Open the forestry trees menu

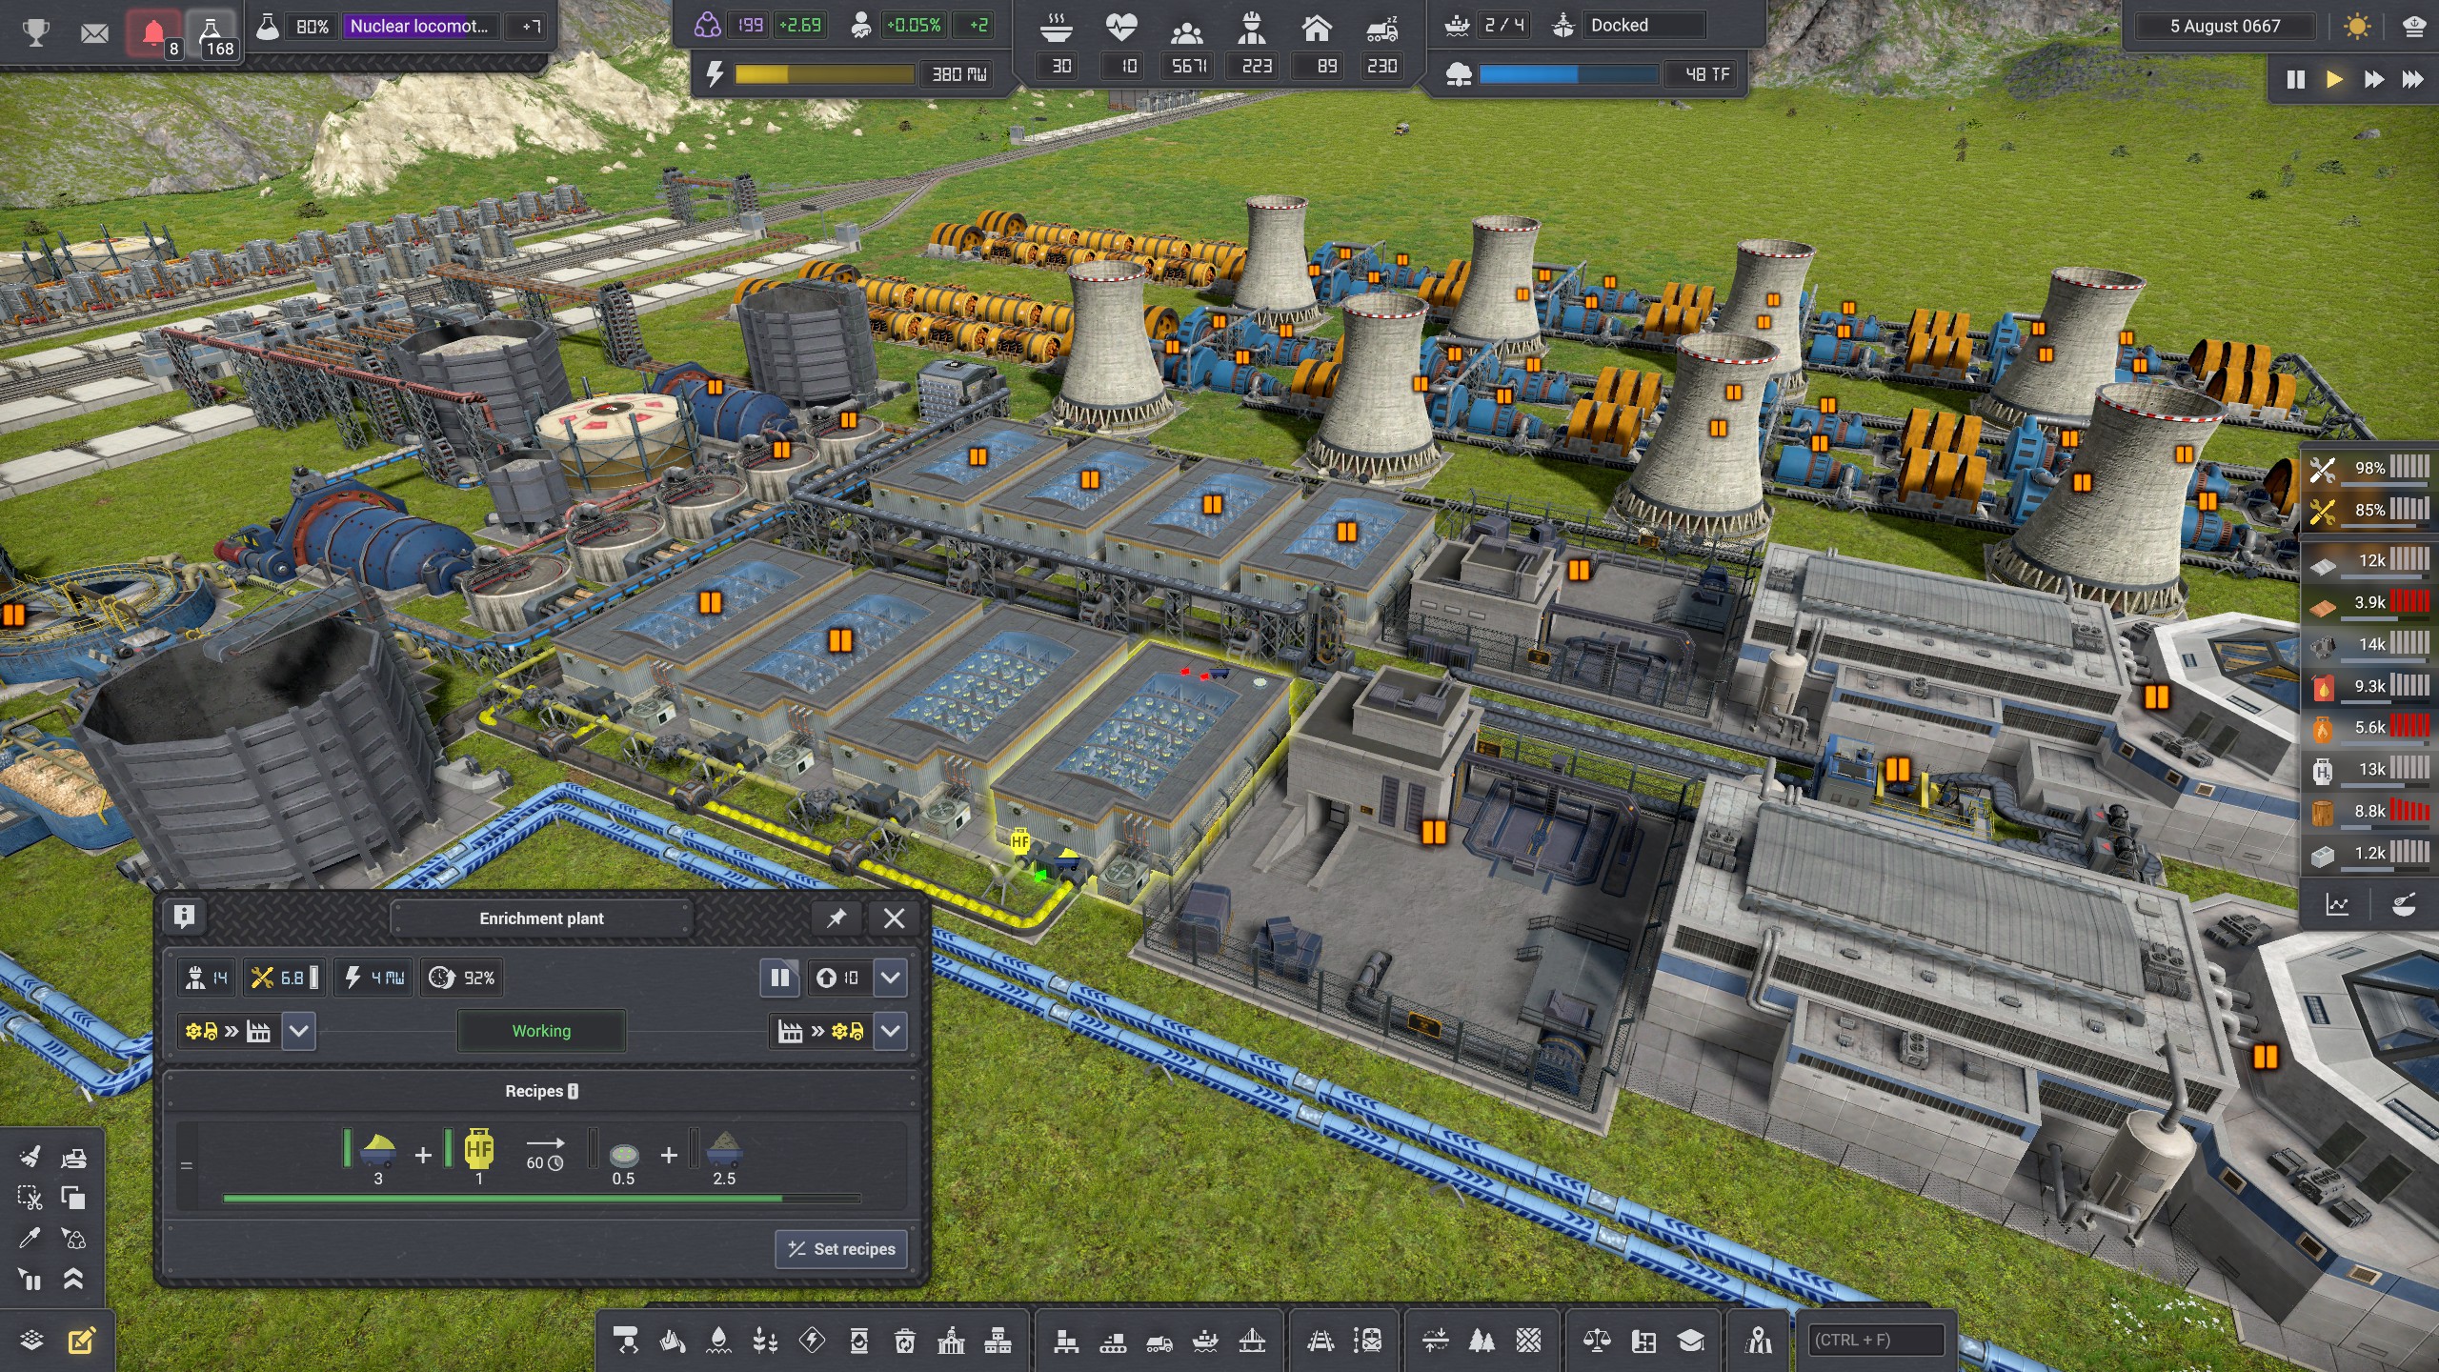(x=1482, y=1342)
